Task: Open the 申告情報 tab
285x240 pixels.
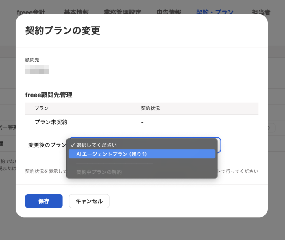Action: click(x=169, y=12)
